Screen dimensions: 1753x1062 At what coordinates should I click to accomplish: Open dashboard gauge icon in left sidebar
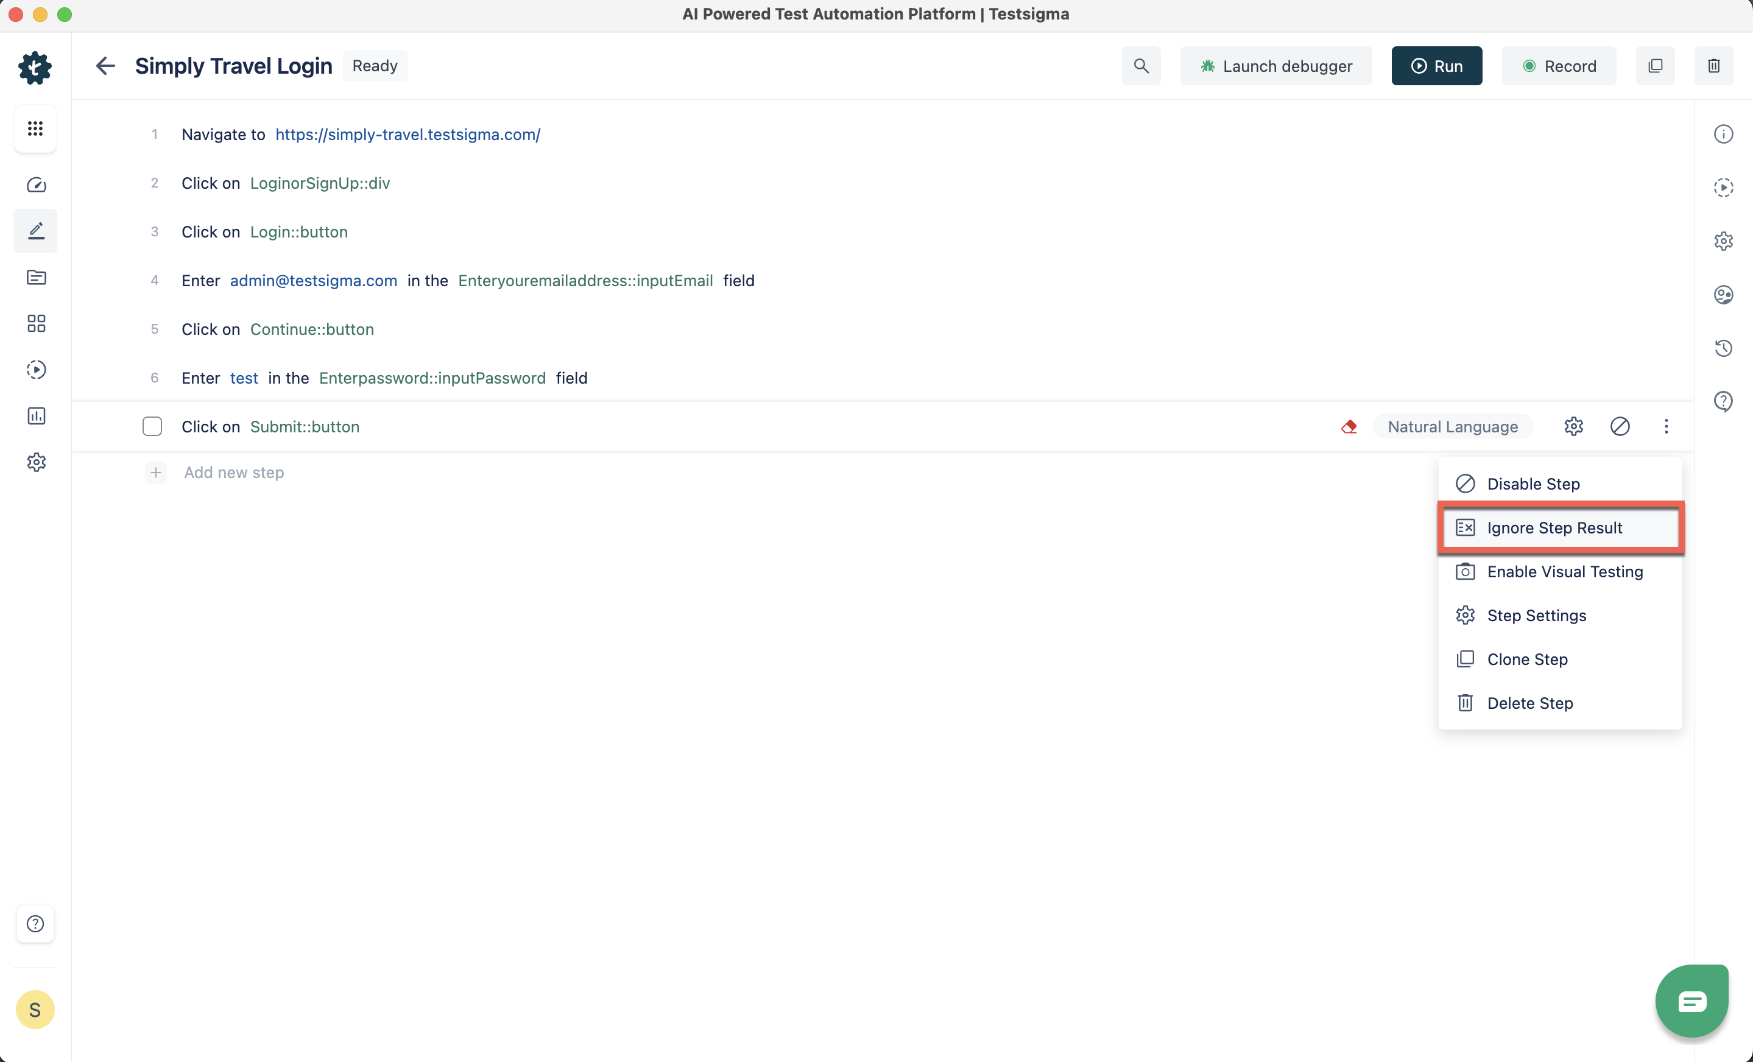37,185
